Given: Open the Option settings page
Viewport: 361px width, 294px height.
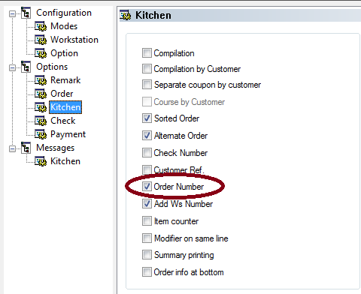Looking at the screenshot, I should coord(64,53).
